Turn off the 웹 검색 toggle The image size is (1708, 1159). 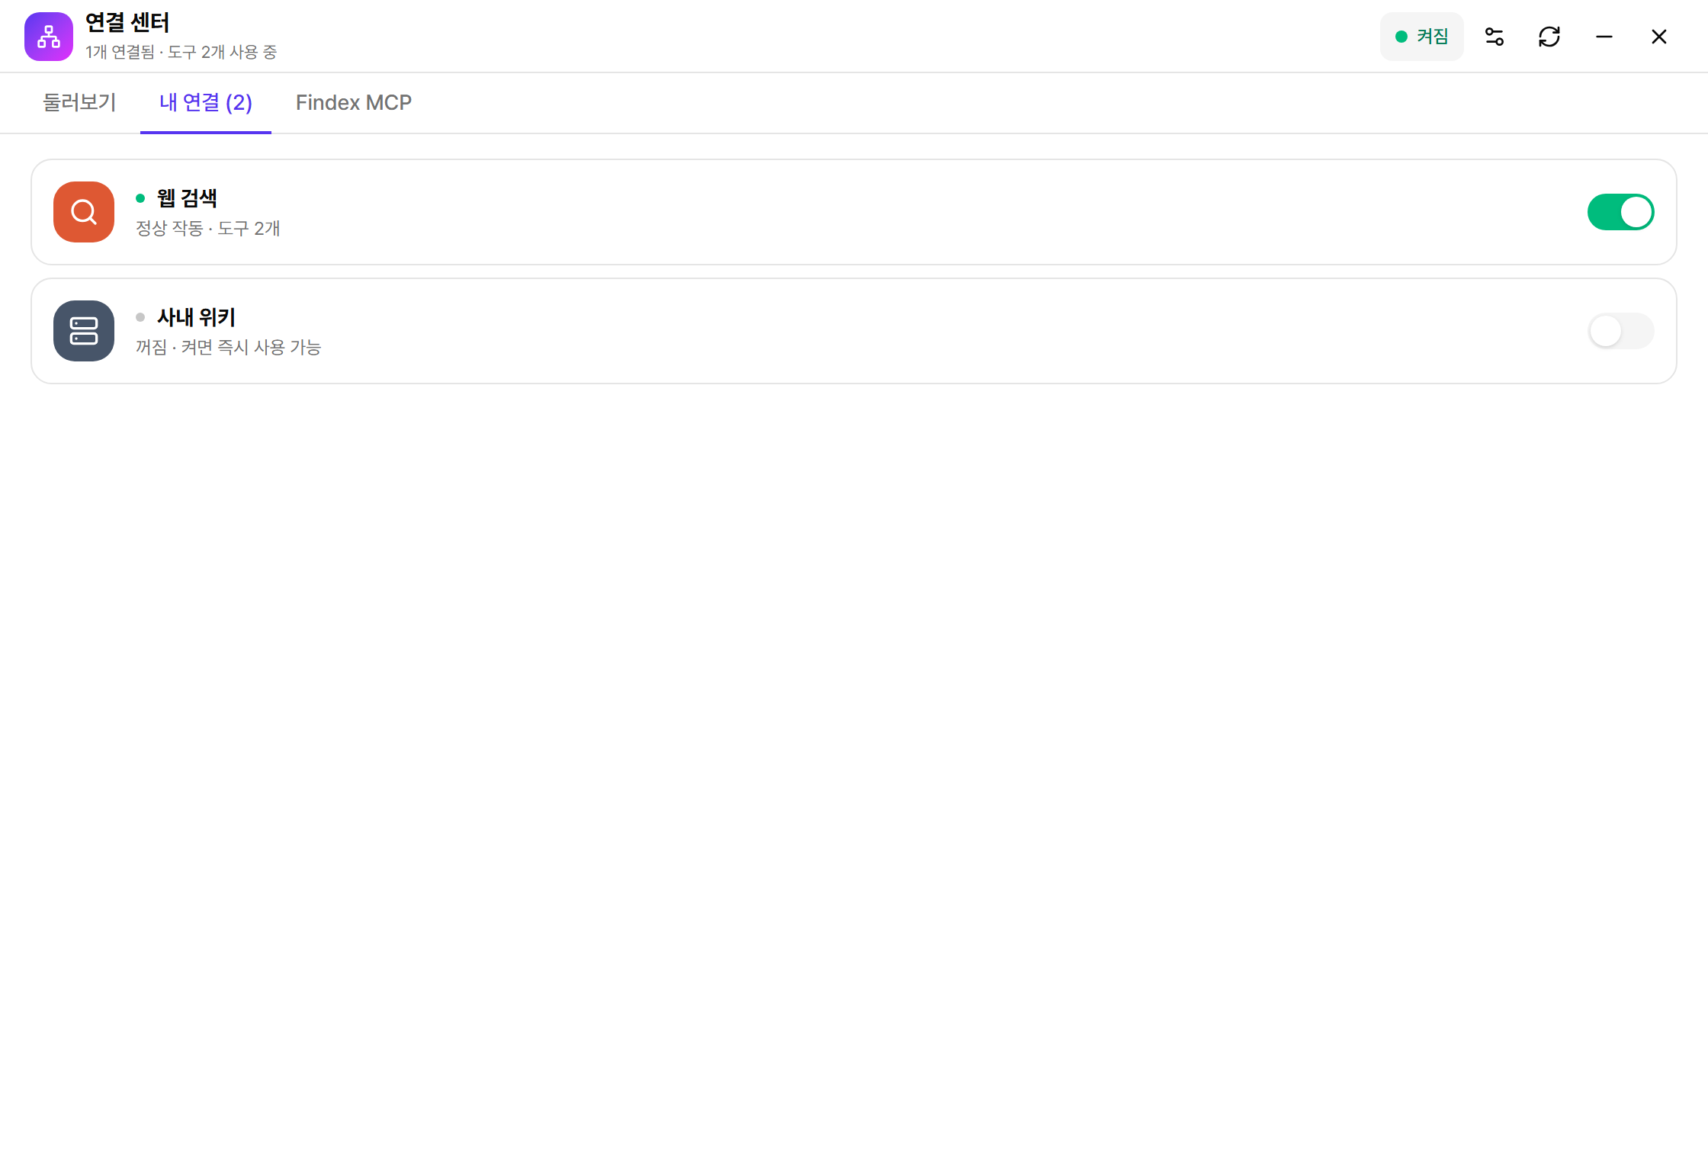[x=1621, y=212]
